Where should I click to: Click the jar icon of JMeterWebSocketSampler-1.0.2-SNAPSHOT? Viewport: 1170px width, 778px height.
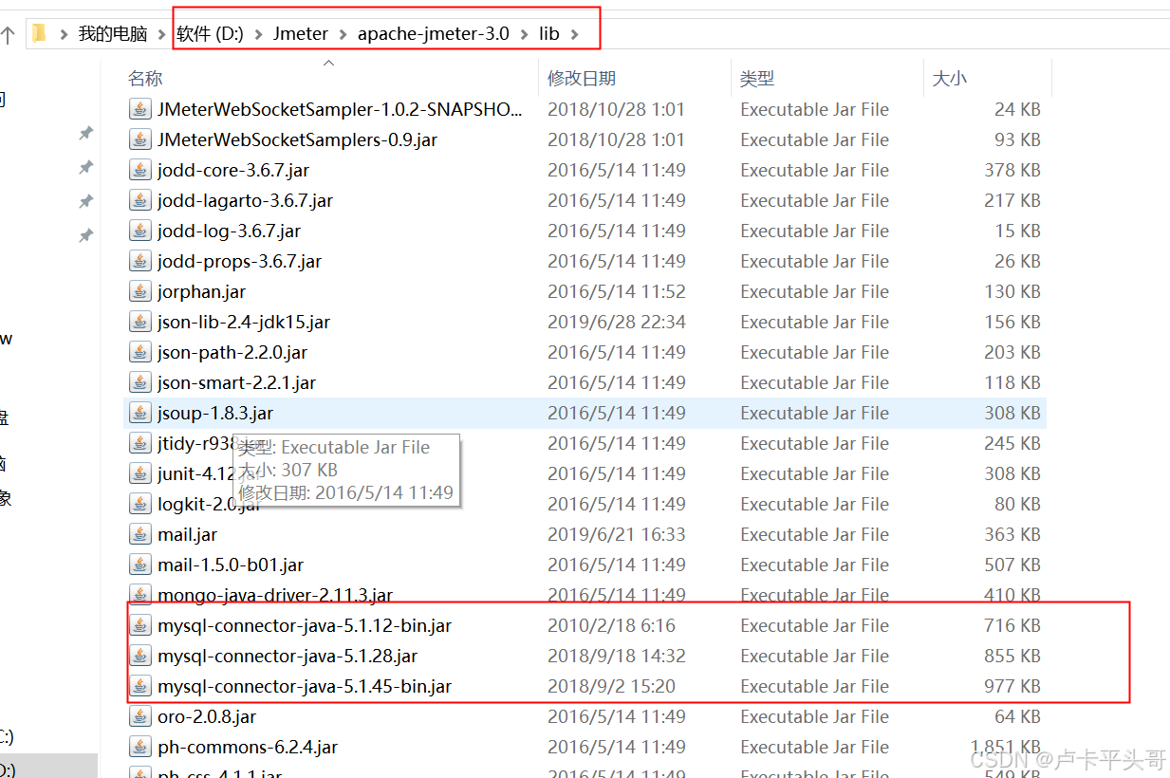(x=140, y=109)
